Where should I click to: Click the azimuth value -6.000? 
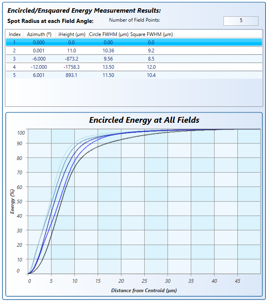click(39, 59)
